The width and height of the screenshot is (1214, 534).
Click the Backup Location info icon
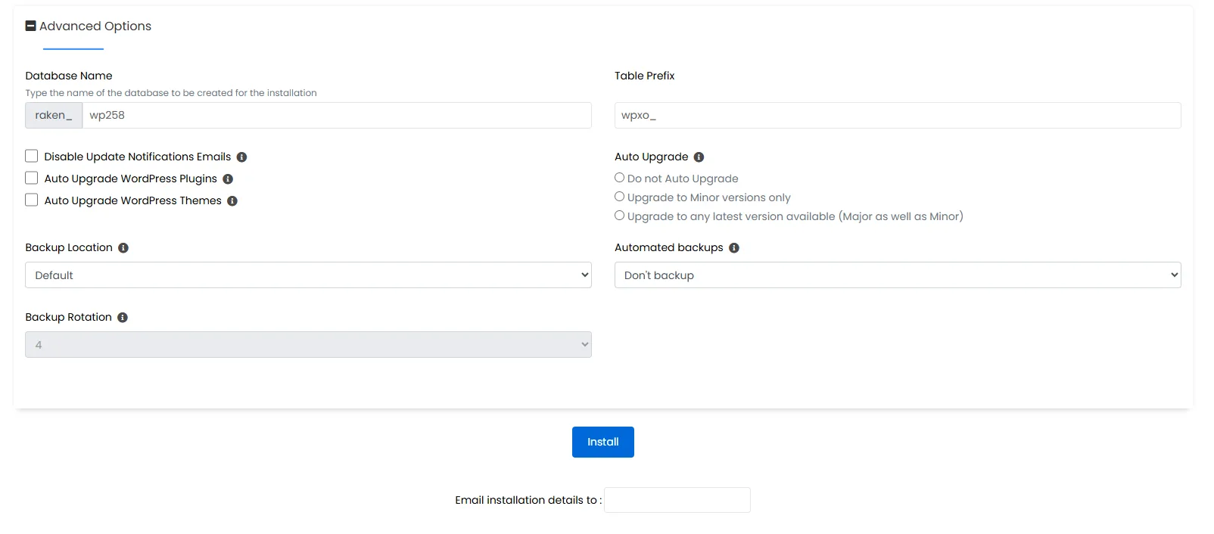123,248
